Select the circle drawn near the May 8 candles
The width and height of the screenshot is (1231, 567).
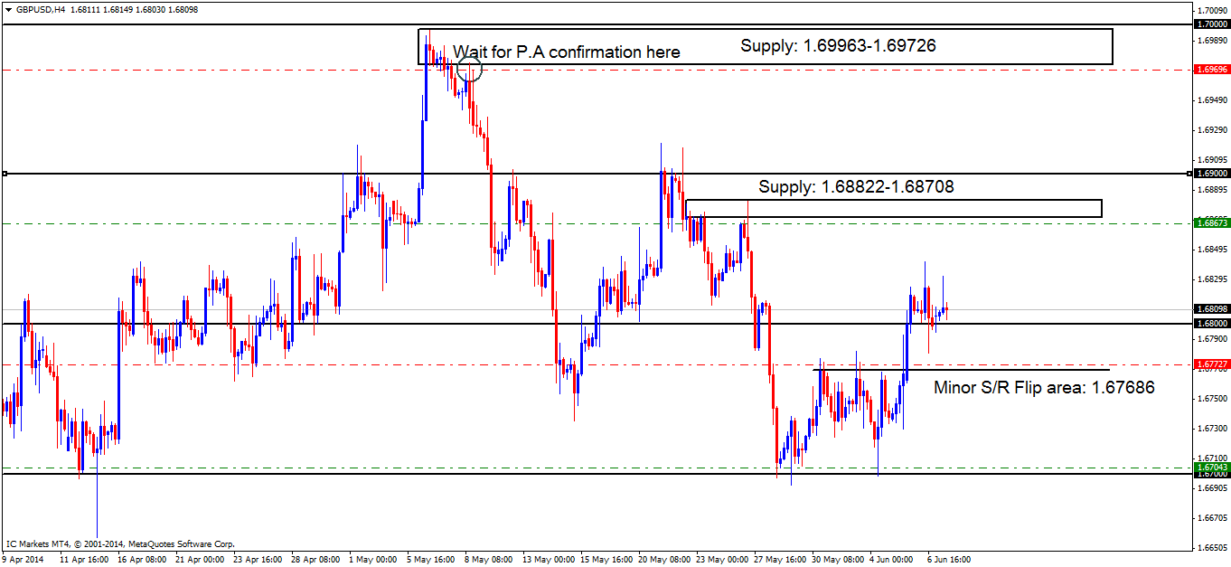point(470,68)
